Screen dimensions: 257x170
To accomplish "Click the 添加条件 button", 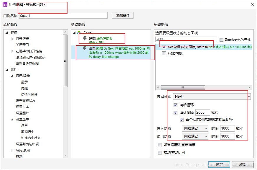I will (x=123, y=15).
